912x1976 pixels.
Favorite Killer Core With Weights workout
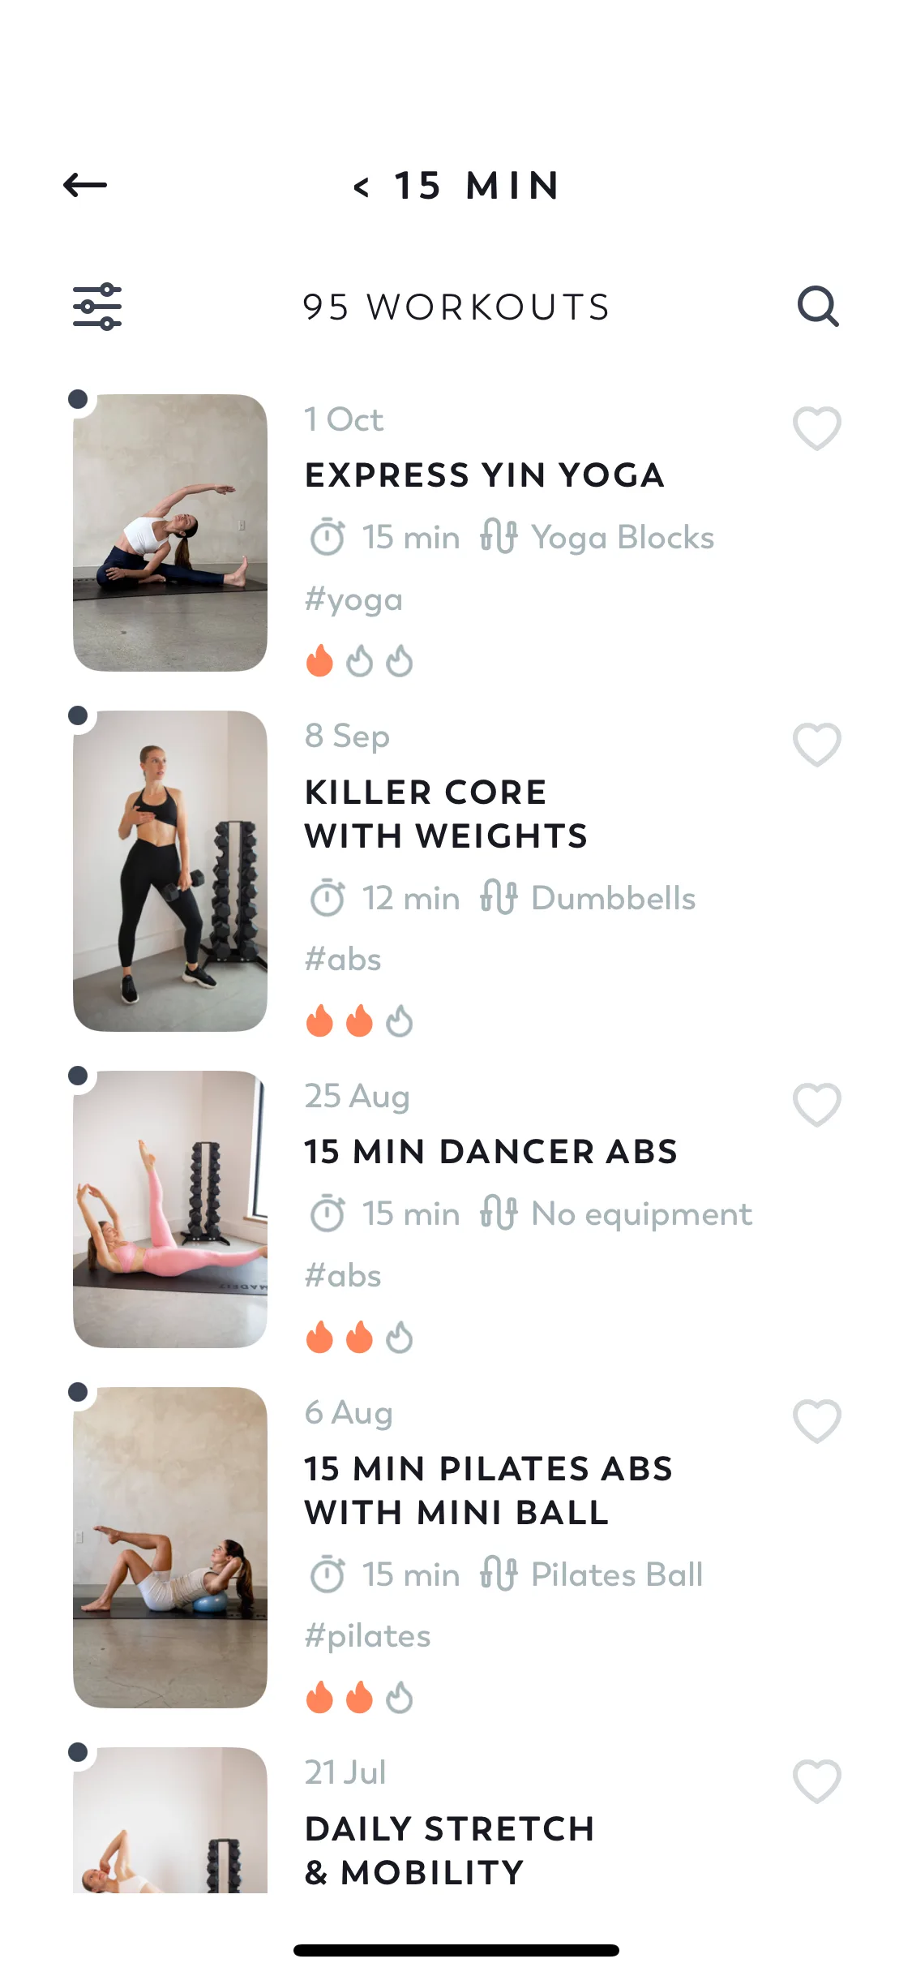click(816, 744)
